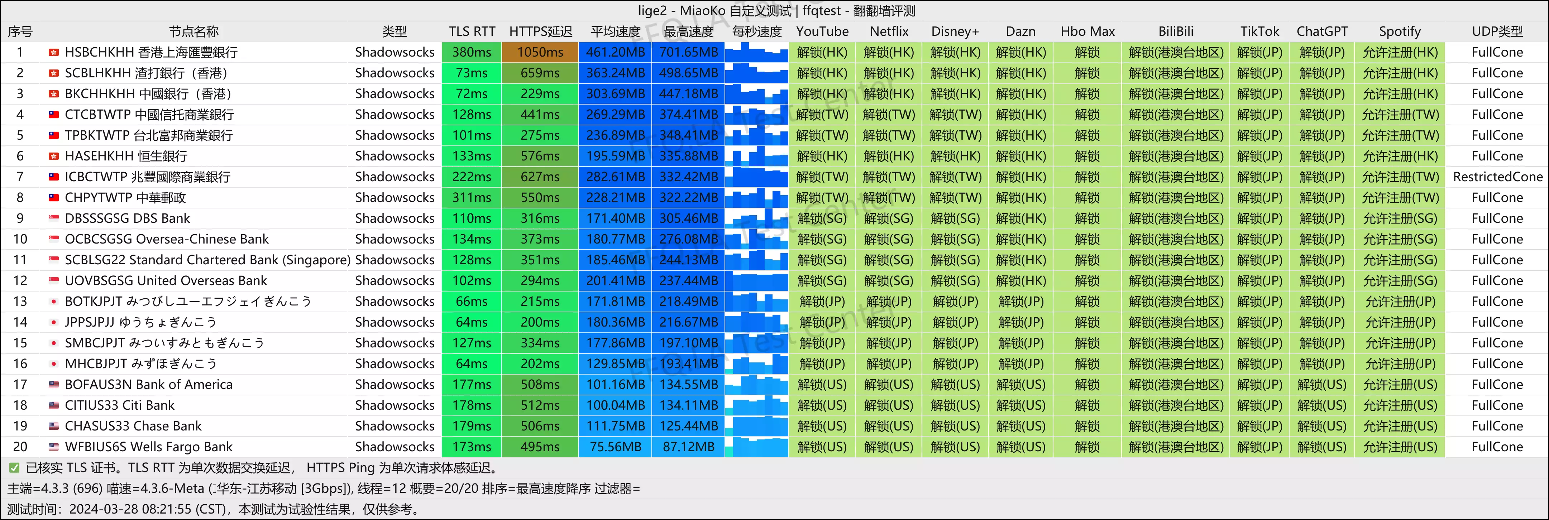The image size is (1549, 520).
Task: Click the Taiwan flag beside CTCBTWTP
Action: point(53,115)
